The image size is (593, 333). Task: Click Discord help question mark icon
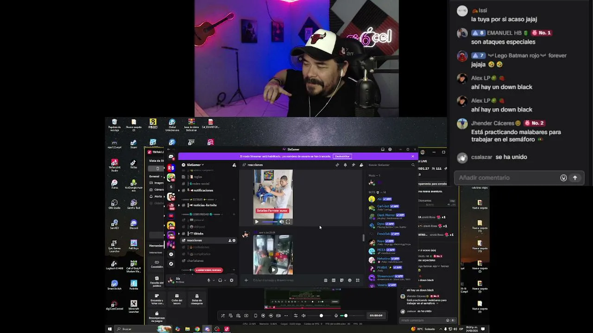[390, 149]
